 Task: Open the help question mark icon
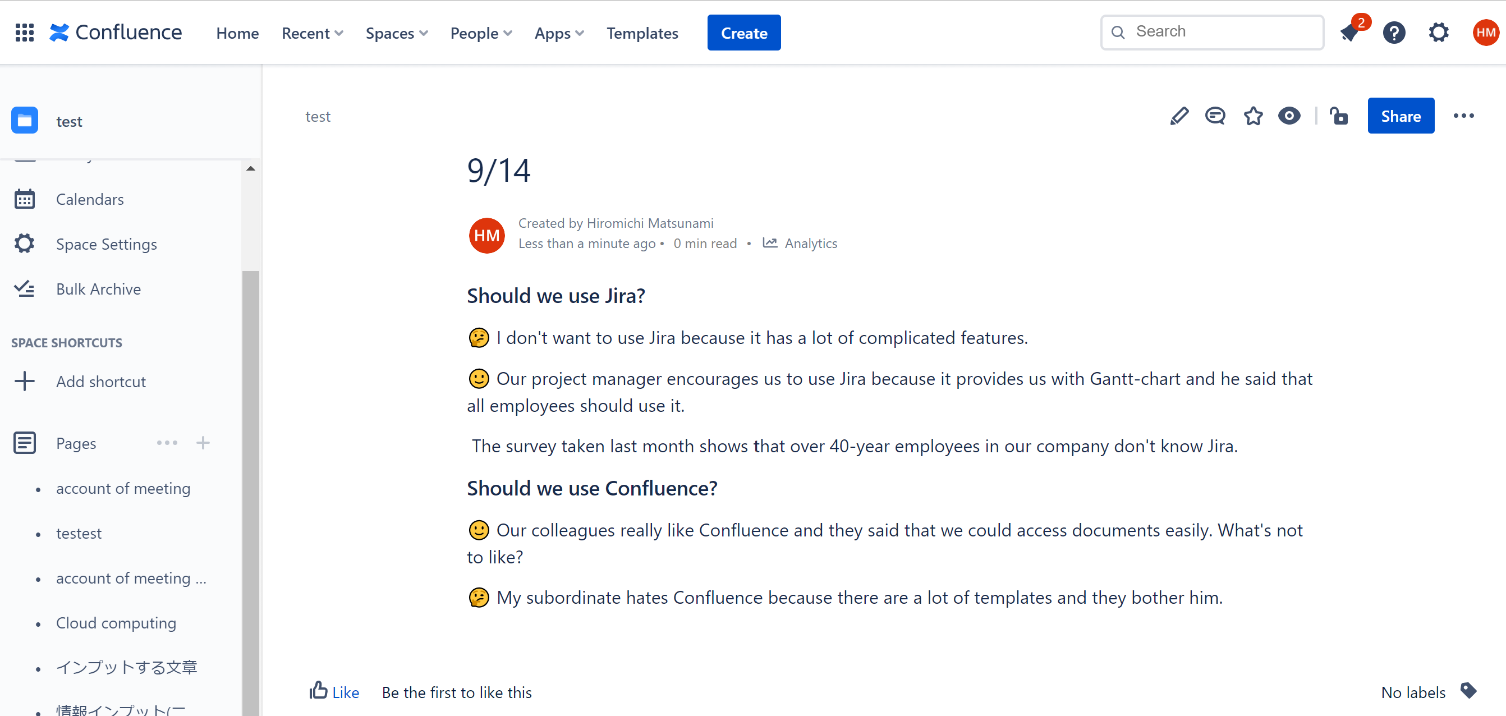coord(1394,33)
